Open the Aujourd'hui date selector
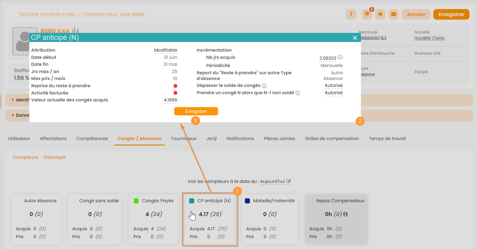Image resolution: width=477 pixels, height=249 pixels. [272, 181]
